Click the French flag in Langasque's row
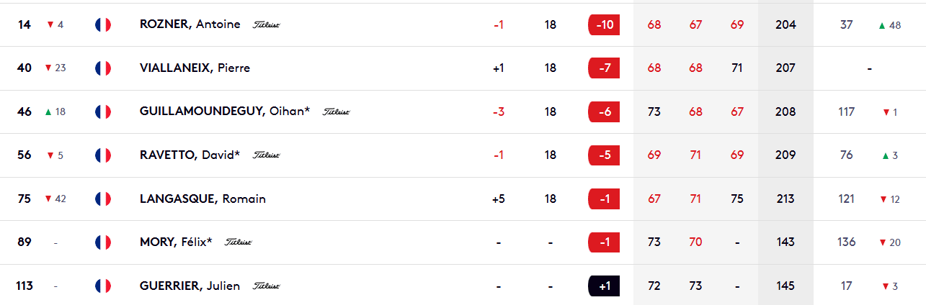The image size is (926, 305). pyautogui.click(x=102, y=199)
